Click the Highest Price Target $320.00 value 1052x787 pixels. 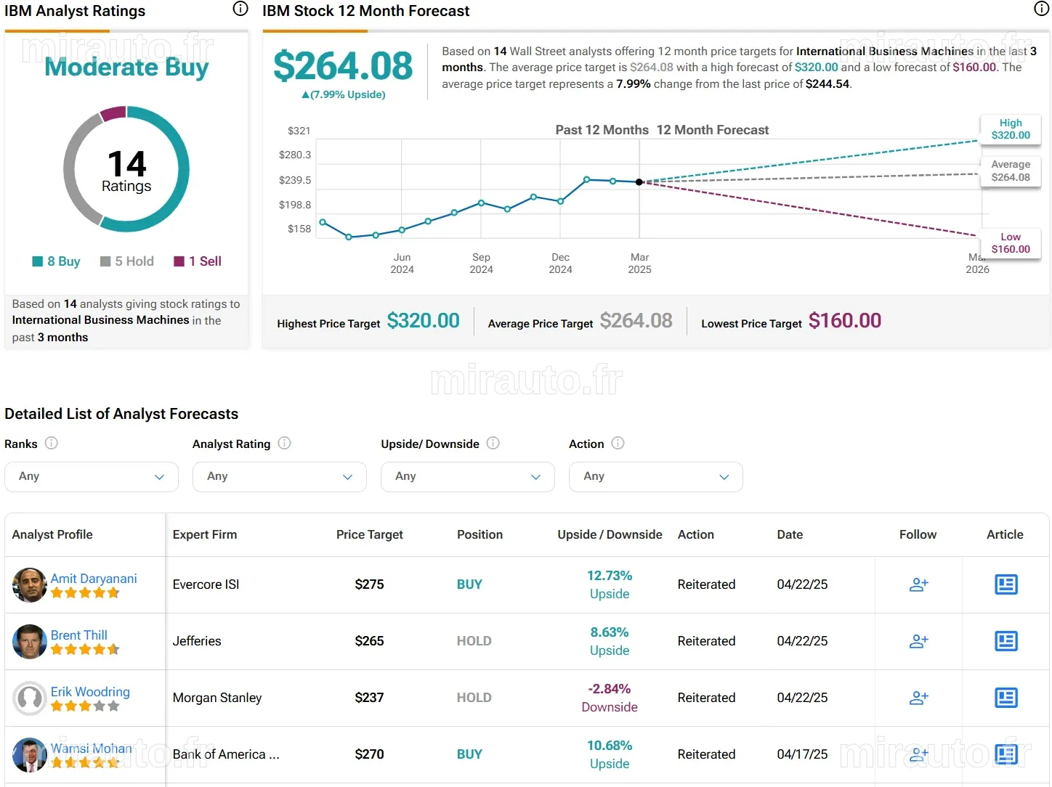pyautogui.click(x=423, y=321)
